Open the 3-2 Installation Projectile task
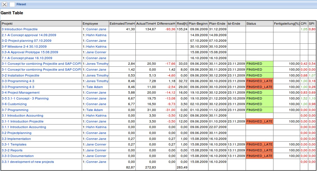The height and width of the screenshot is (171, 317). 21,75
